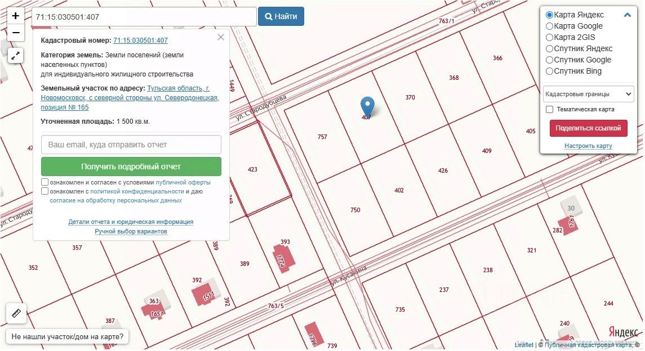Open the политикой конфиденциальности link

coord(137,191)
